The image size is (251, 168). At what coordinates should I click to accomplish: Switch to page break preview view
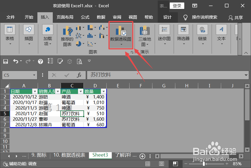(175, 164)
